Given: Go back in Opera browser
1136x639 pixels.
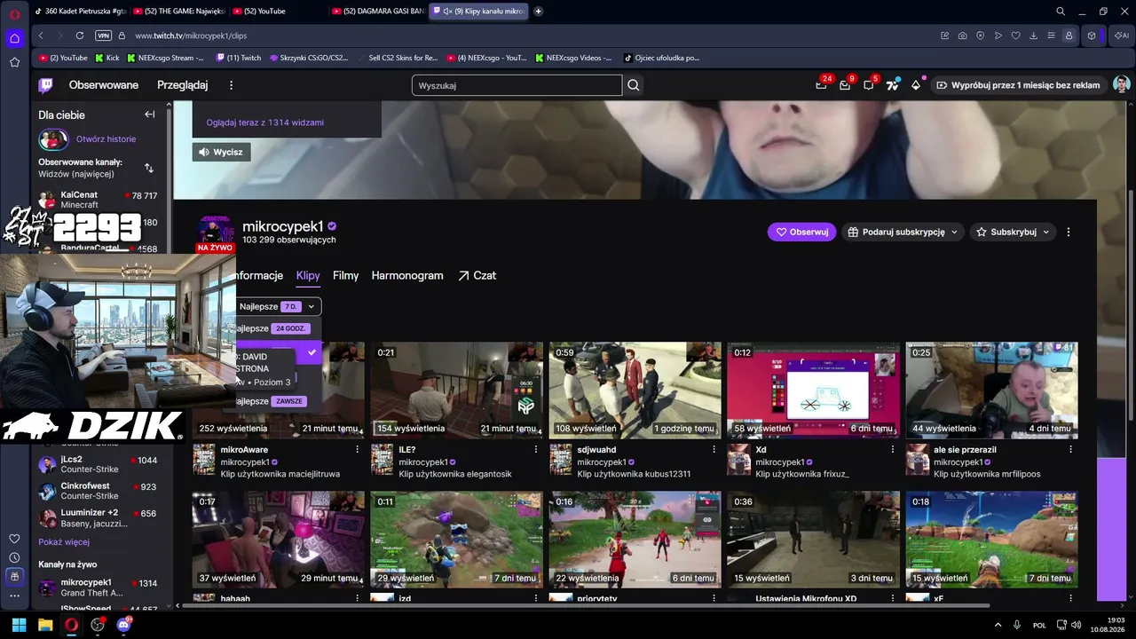Looking at the screenshot, I should click(41, 35).
